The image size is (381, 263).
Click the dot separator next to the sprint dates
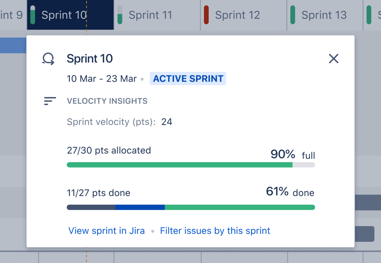click(142, 79)
